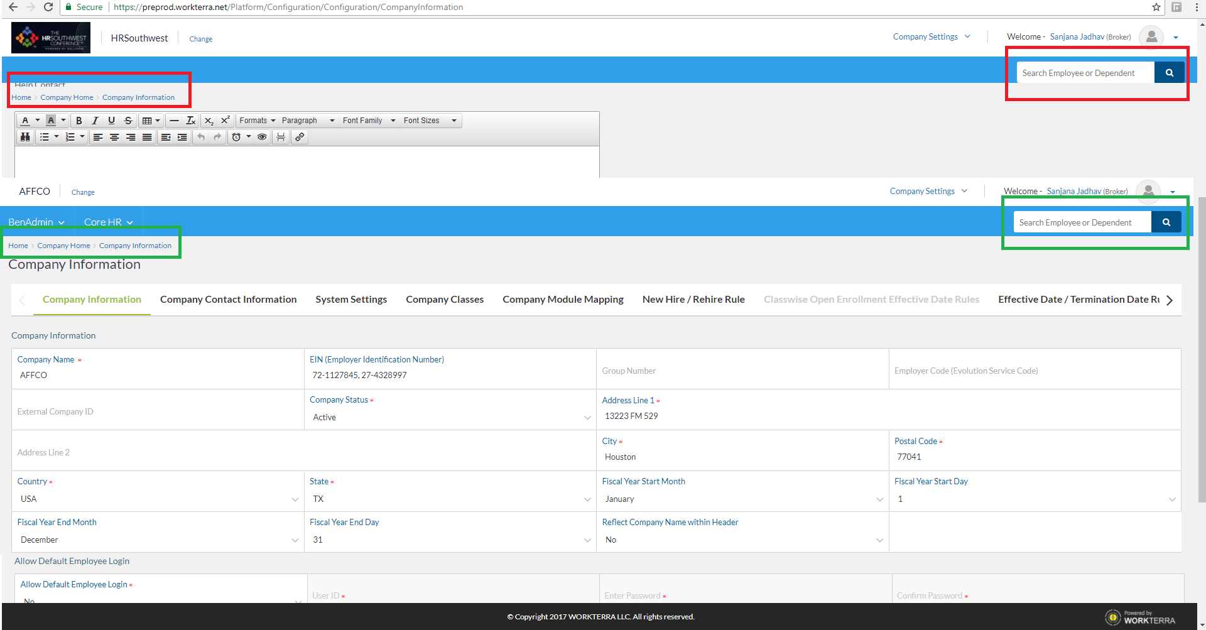Insert a link with the chain icon
This screenshot has height=630, width=1206.
coord(300,137)
